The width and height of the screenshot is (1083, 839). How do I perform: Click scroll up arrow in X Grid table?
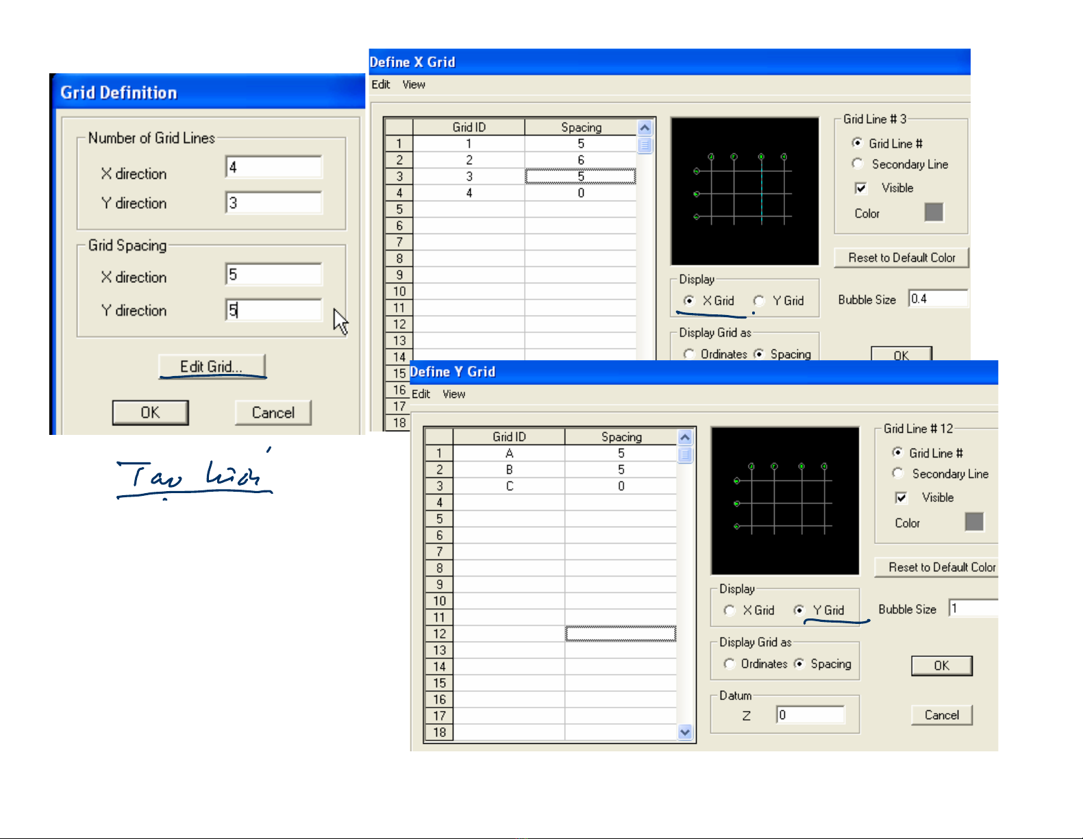[645, 127]
